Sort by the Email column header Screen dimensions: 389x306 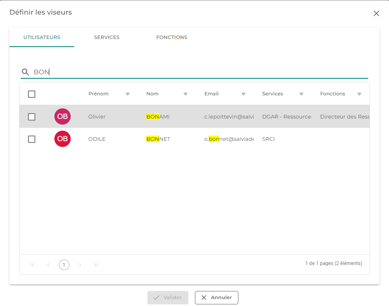(x=212, y=94)
